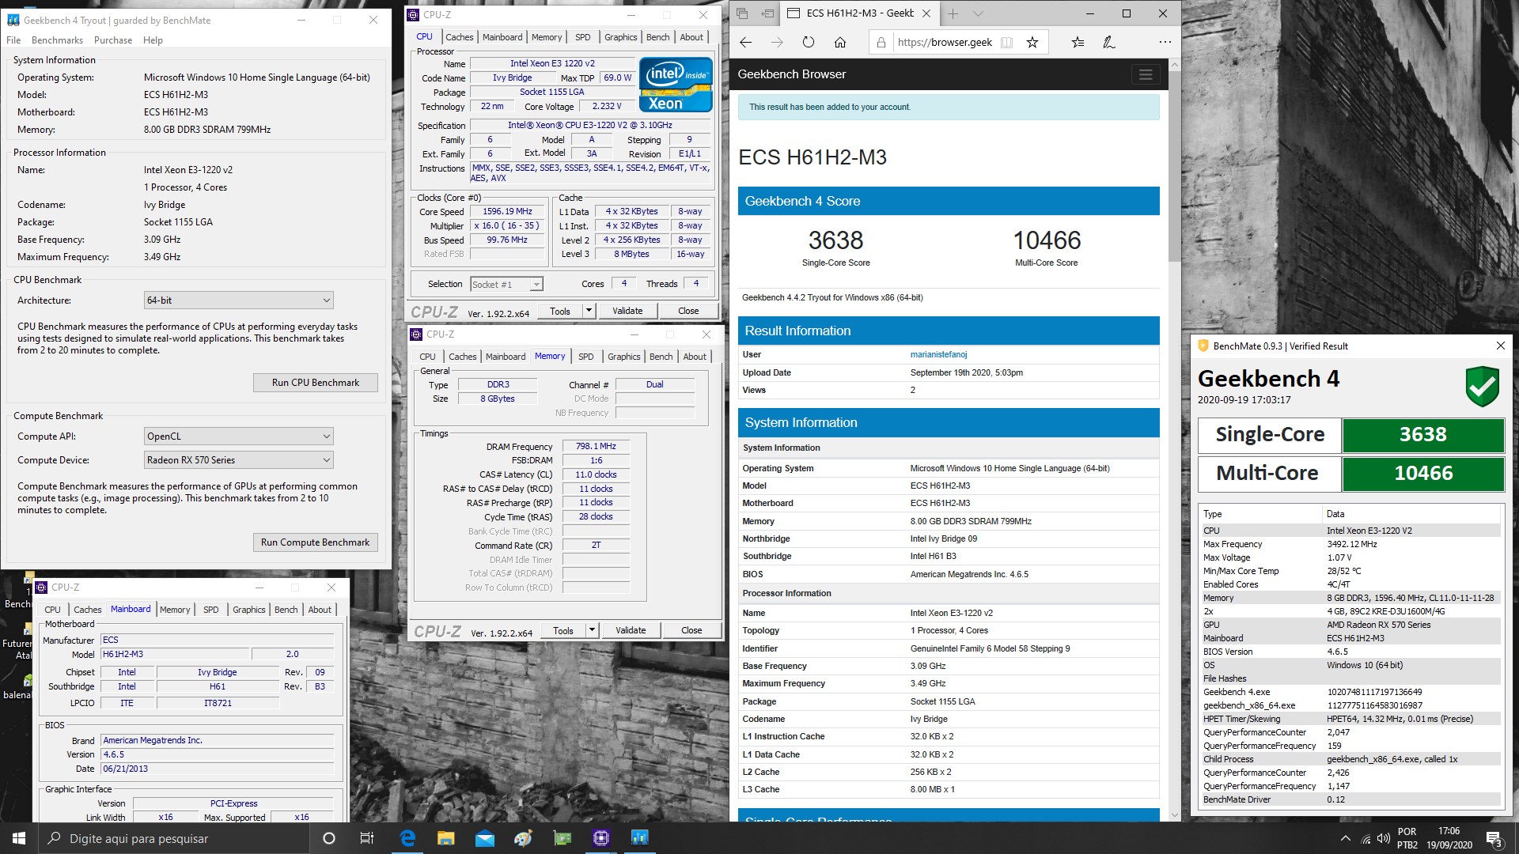Launch Microsoft Edge from taskbar
The width and height of the screenshot is (1519, 854).
(408, 838)
